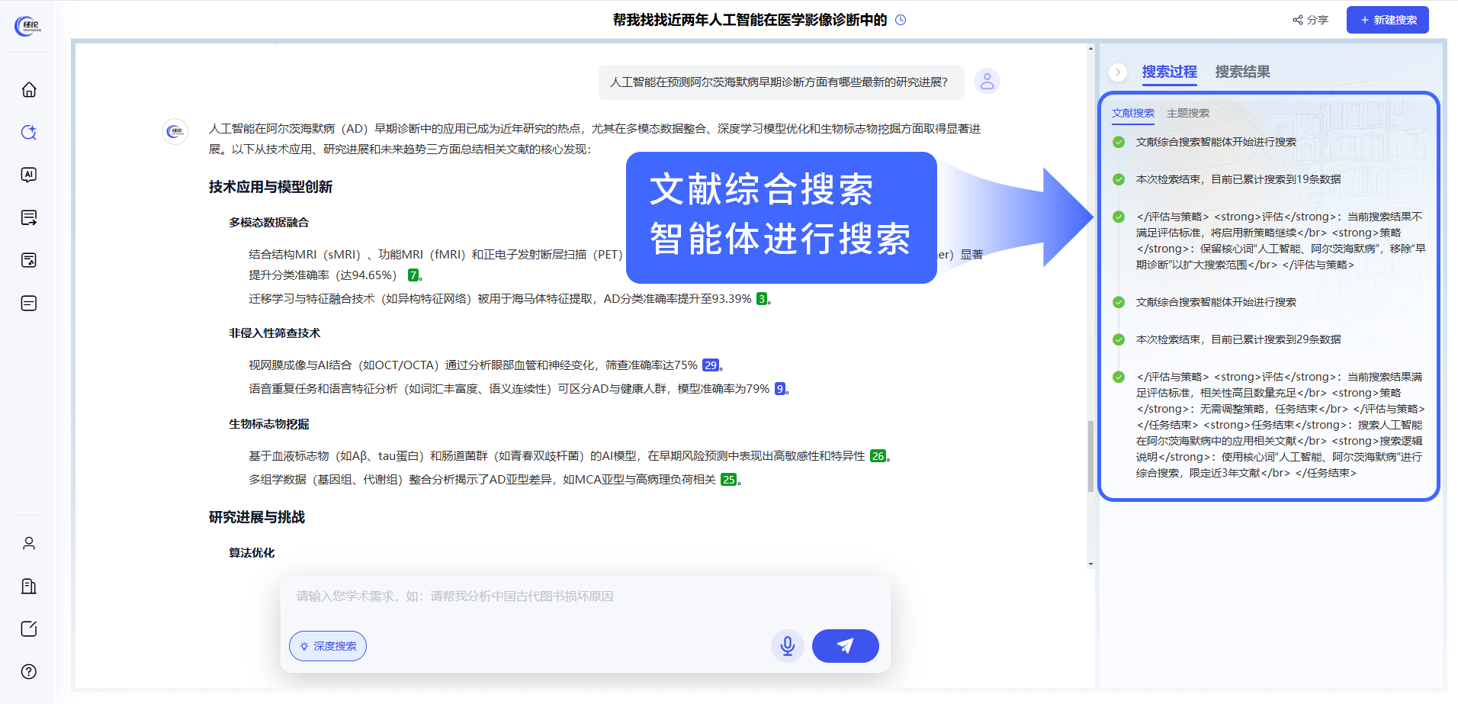
Task: Switch to the 搜索结果 tab
Action: point(1241,71)
